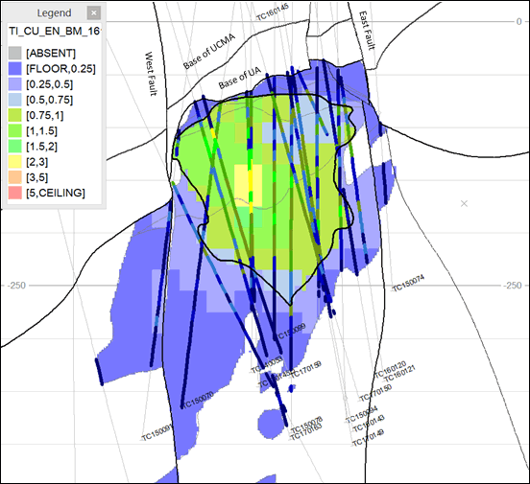This screenshot has width=530, height=484.
Task: Click the 0 elevation label at right
Action: pyautogui.click(x=518, y=22)
